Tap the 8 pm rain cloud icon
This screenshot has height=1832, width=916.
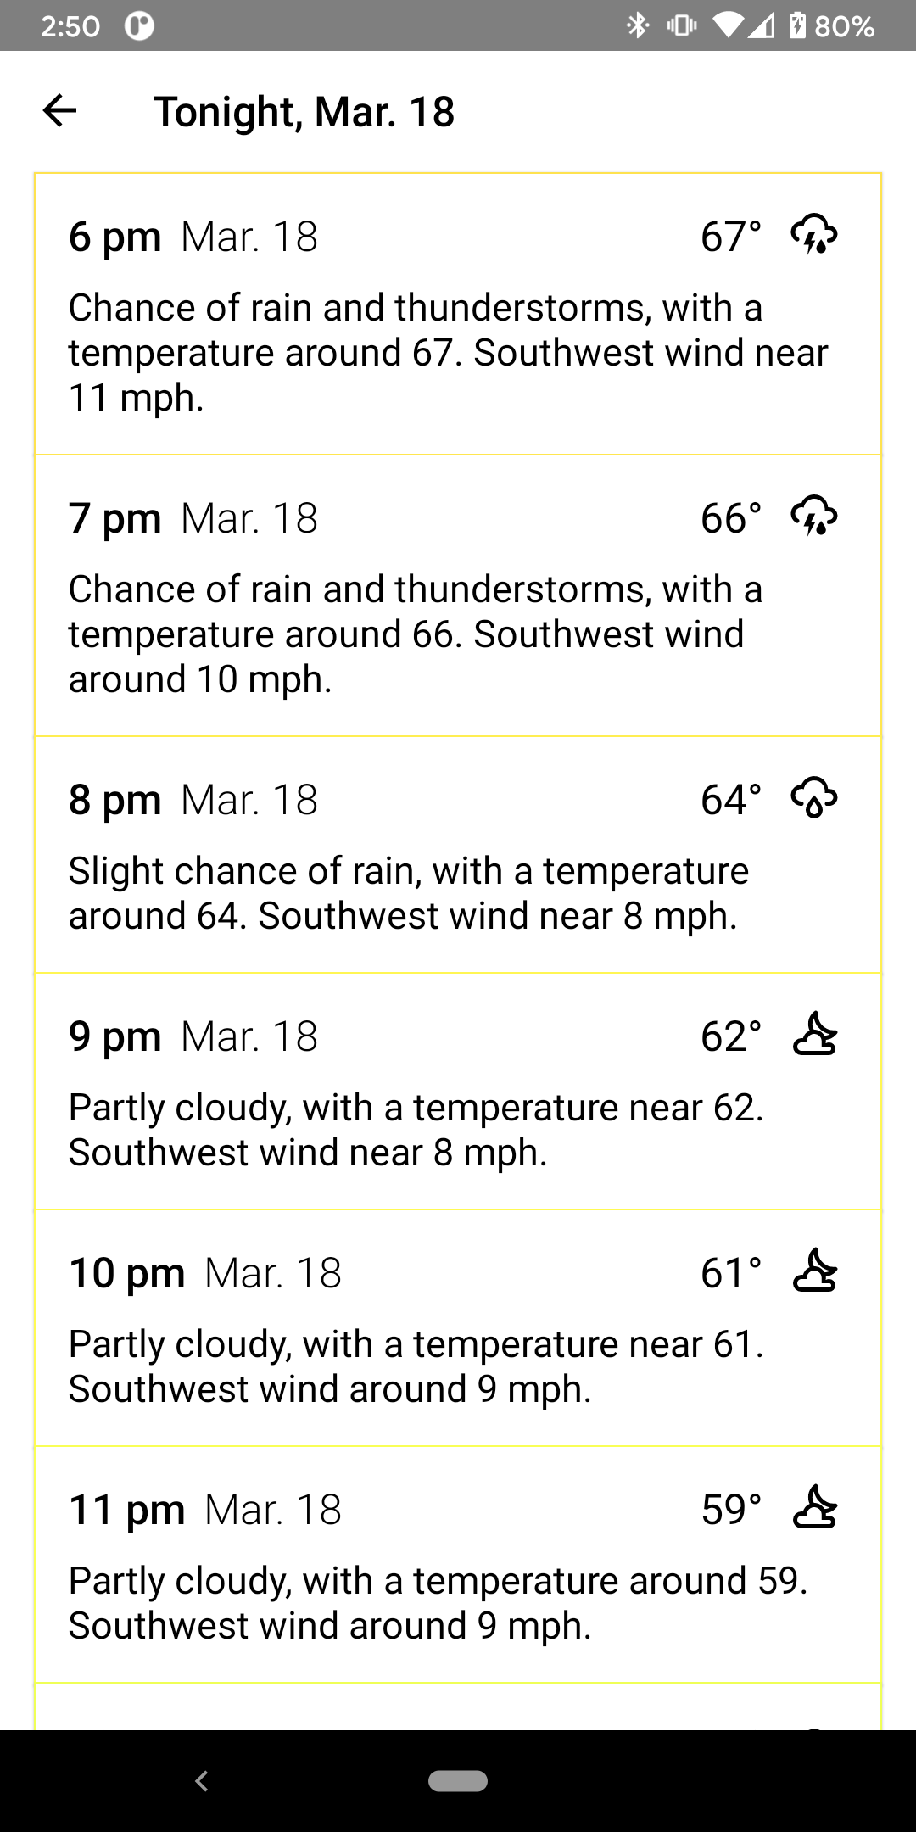814,797
